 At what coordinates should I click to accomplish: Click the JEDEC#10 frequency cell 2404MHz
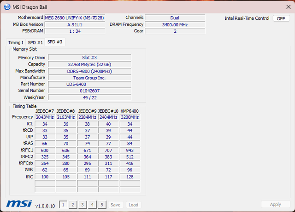108,117
